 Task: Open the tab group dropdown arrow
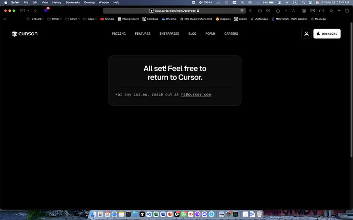(x=28, y=11)
